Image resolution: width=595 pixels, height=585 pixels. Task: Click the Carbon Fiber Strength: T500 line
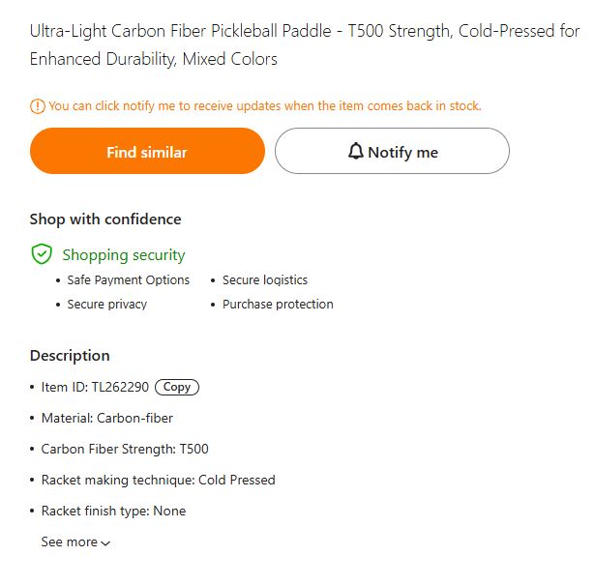(124, 449)
